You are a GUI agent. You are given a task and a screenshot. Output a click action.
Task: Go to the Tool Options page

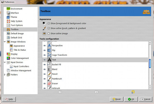coord(17,25)
